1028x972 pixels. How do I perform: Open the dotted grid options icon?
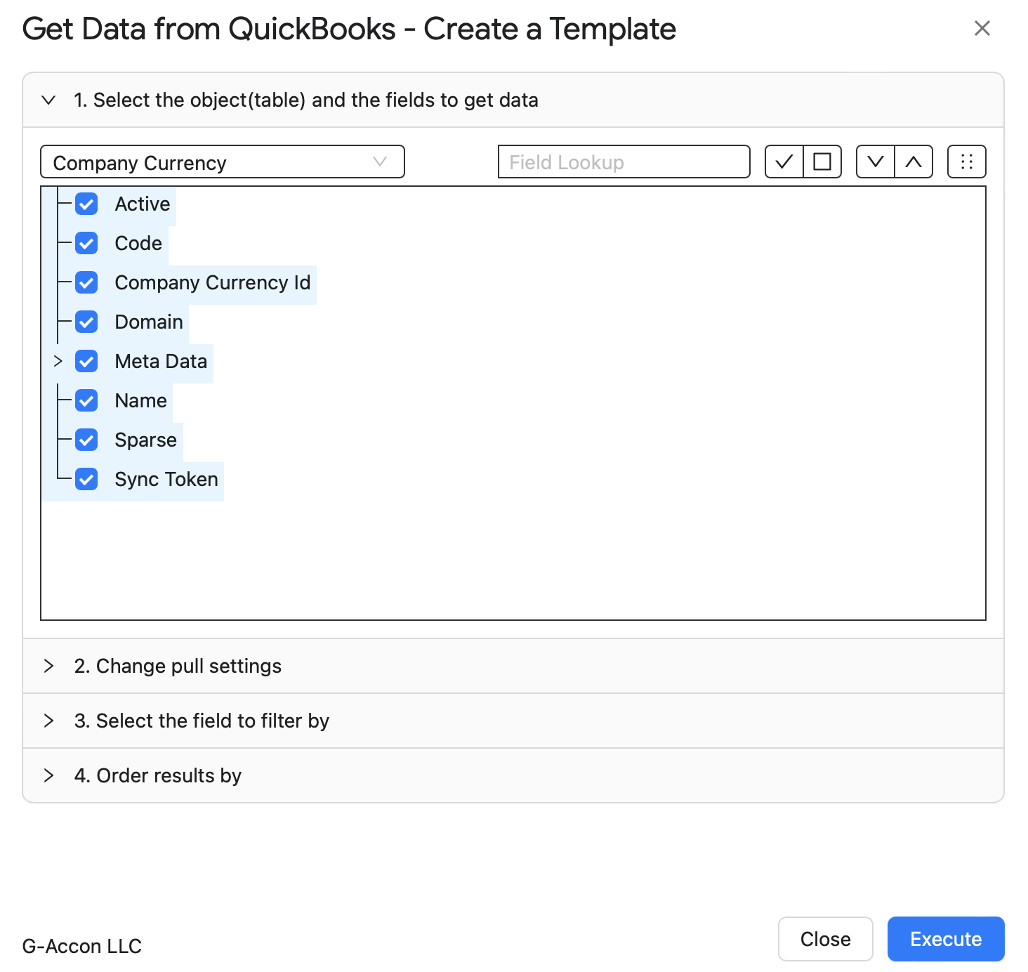pyautogui.click(x=967, y=162)
